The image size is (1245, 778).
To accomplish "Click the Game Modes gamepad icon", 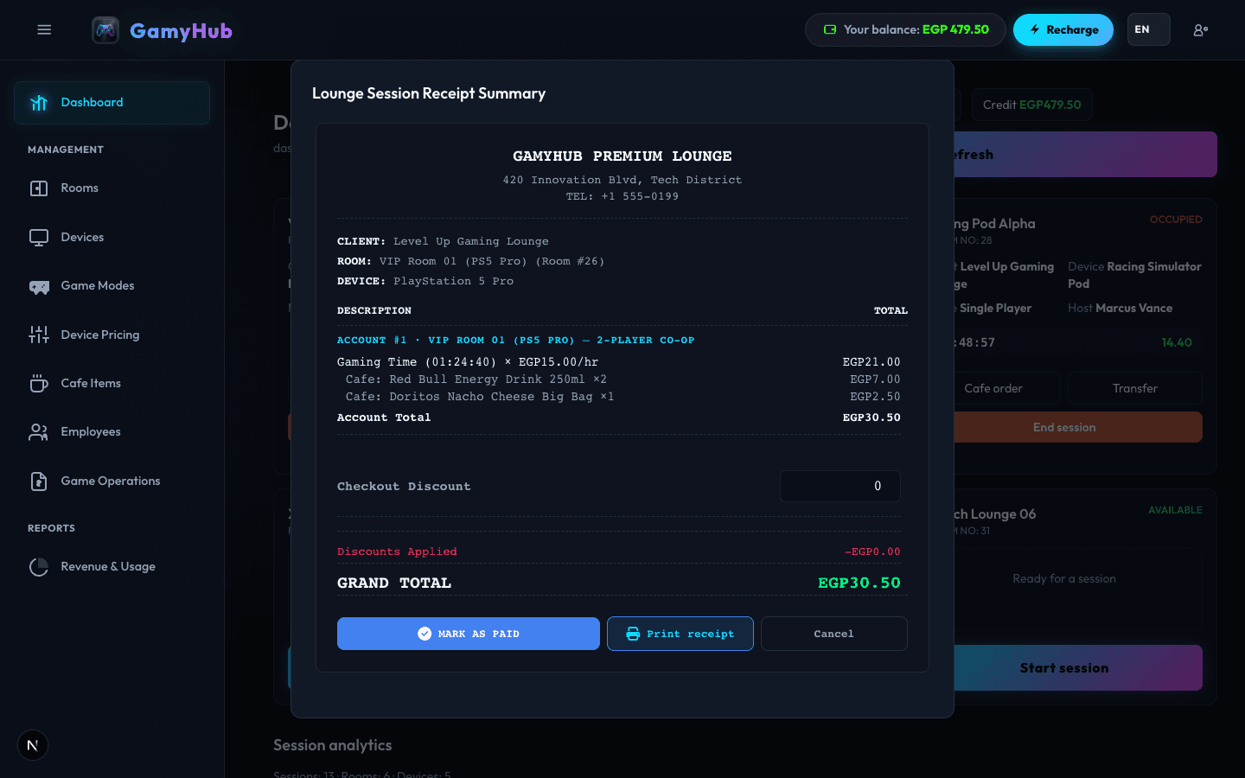I will coord(39,286).
